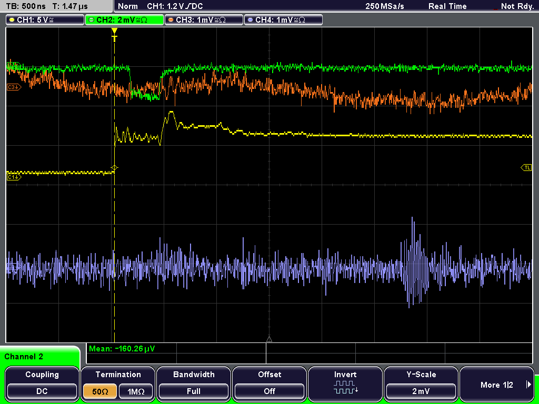Click the Real Time acquisition label
The height and width of the screenshot is (404, 539).
click(x=447, y=6)
